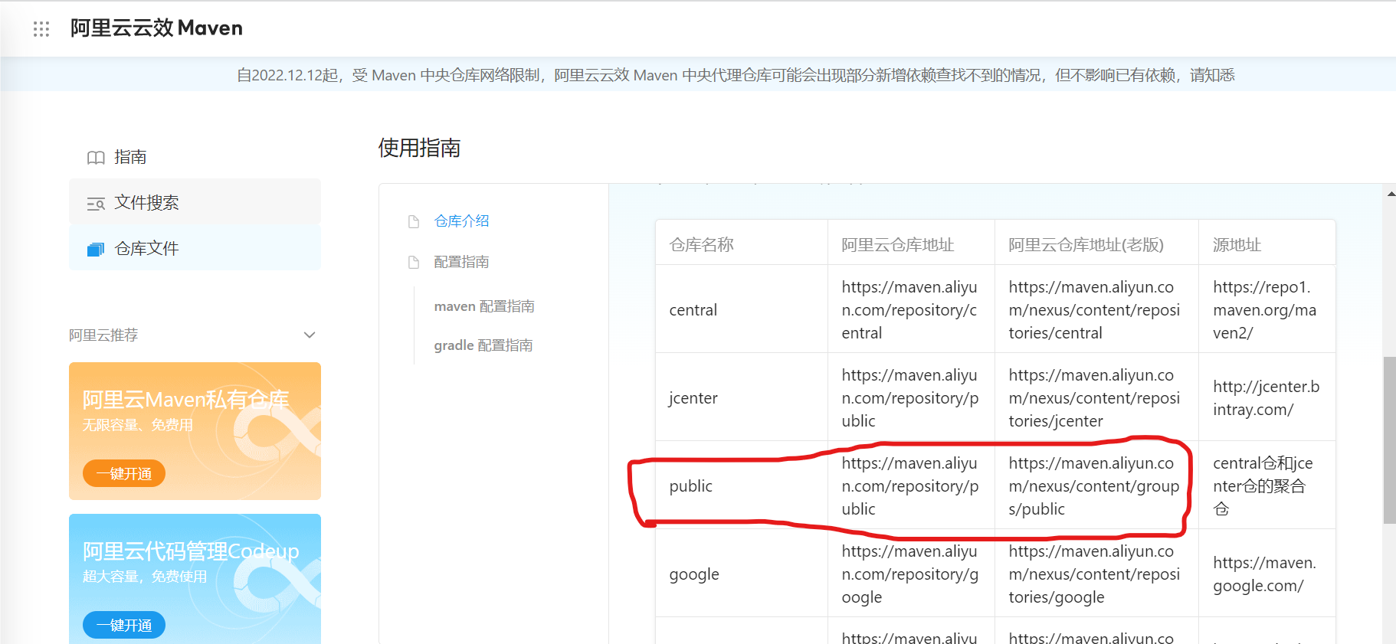Click the document icon beside 仓库介绍

[x=414, y=221]
